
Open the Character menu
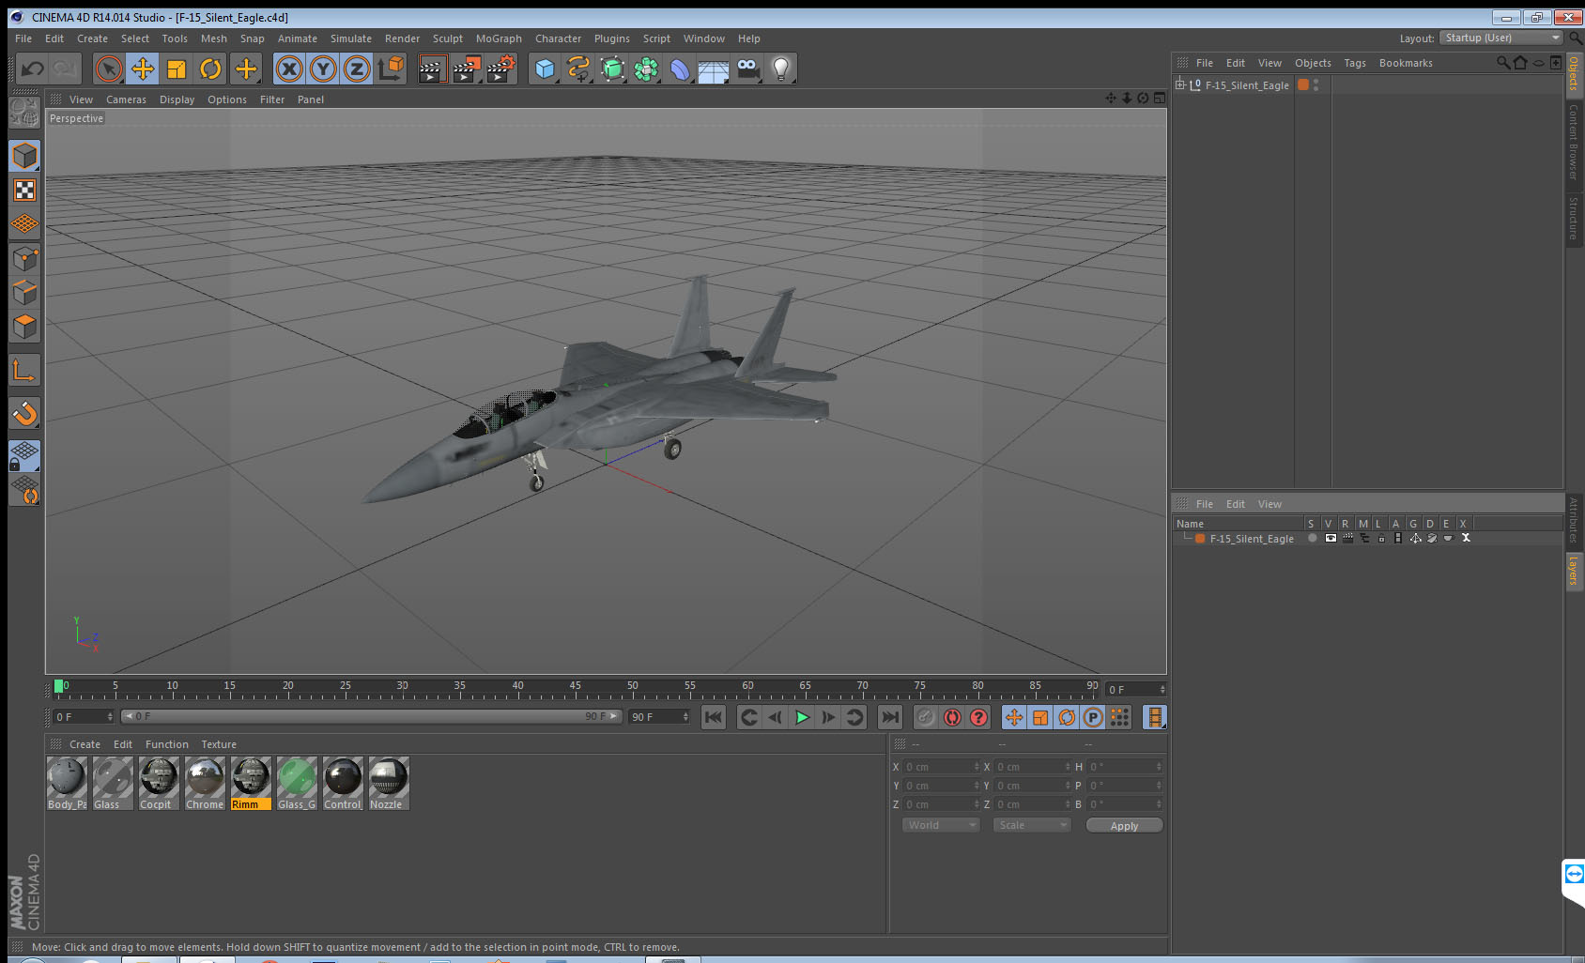(x=558, y=38)
